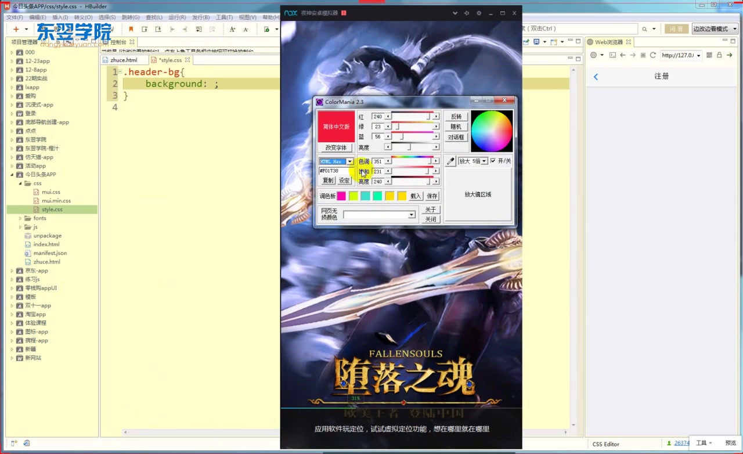Click the color wheel in ColorMania
Screen dimensions: 743x454
[492, 131]
